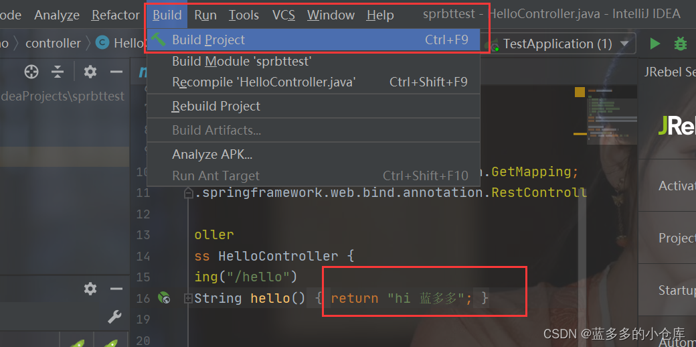Click the green Run button

coord(655,44)
